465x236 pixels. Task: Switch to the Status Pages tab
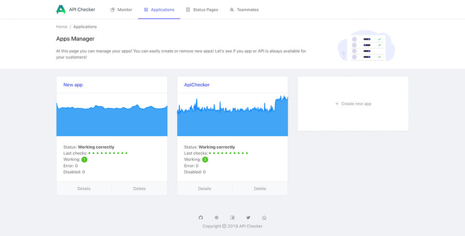[202, 10]
